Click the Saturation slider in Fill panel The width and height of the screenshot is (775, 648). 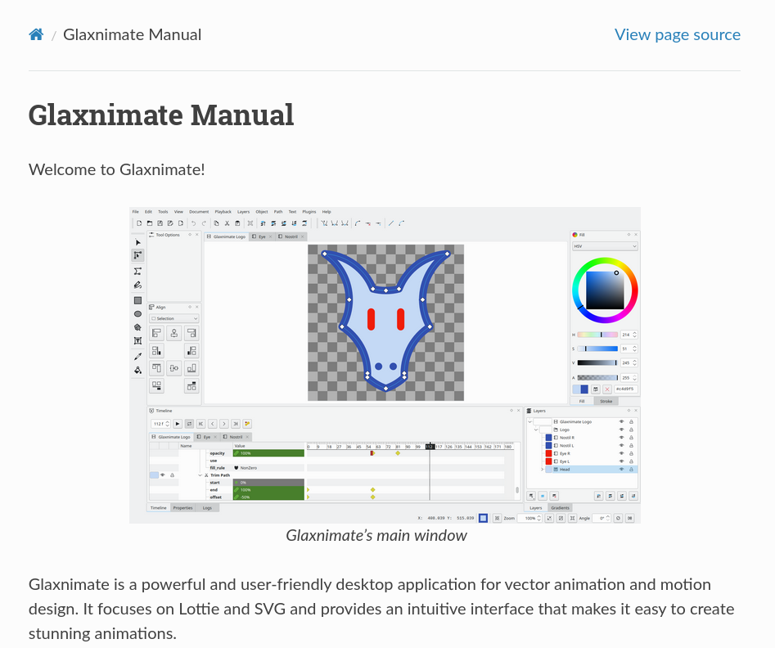(597, 349)
